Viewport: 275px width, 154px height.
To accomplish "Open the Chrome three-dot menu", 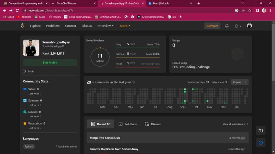I will pos(271,11).
